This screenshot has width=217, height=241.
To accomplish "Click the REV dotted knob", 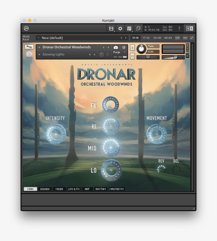I will pos(161,169).
